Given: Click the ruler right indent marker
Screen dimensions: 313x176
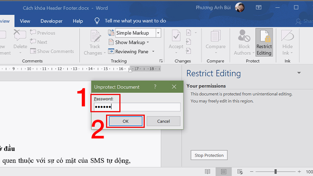Looking at the screenshot, I should point(130,70).
